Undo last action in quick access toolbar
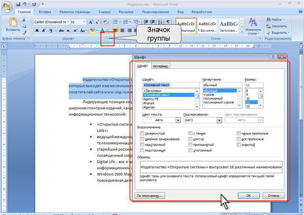This screenshot has width=304, height=215. click(x=25, y=4)
